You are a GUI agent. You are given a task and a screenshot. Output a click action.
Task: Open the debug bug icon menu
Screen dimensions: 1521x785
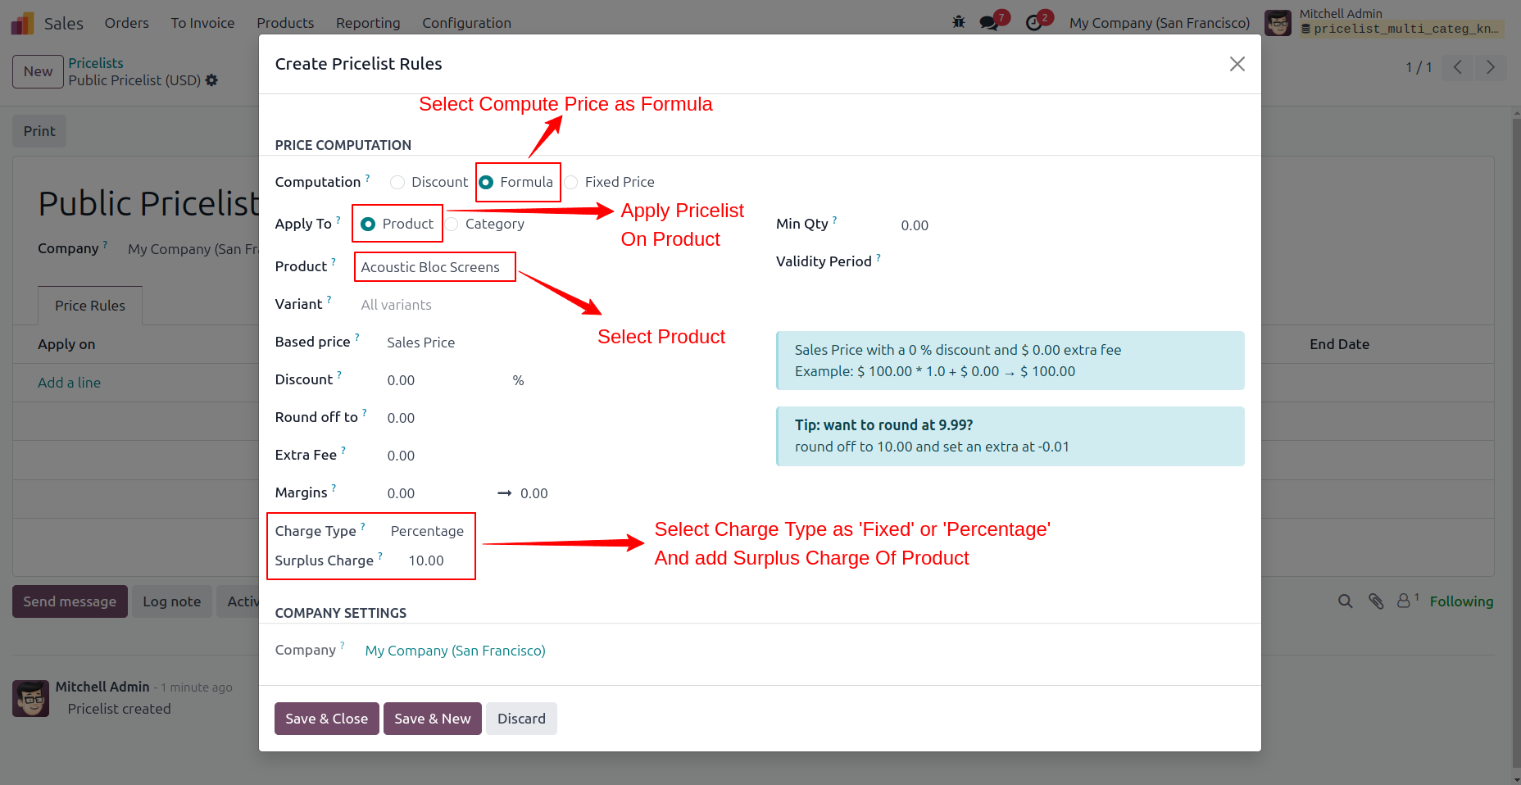tap(958, 22)
